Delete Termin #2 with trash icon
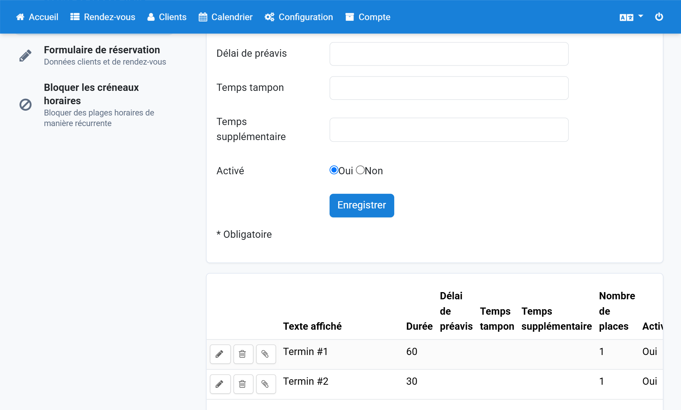 tap(243, 384)
